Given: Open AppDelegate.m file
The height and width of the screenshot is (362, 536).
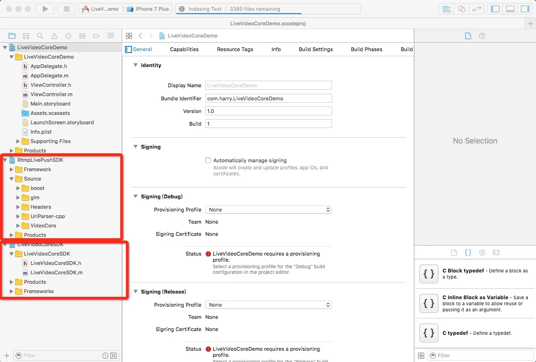Looking at the screenshot, I should 49,76.
